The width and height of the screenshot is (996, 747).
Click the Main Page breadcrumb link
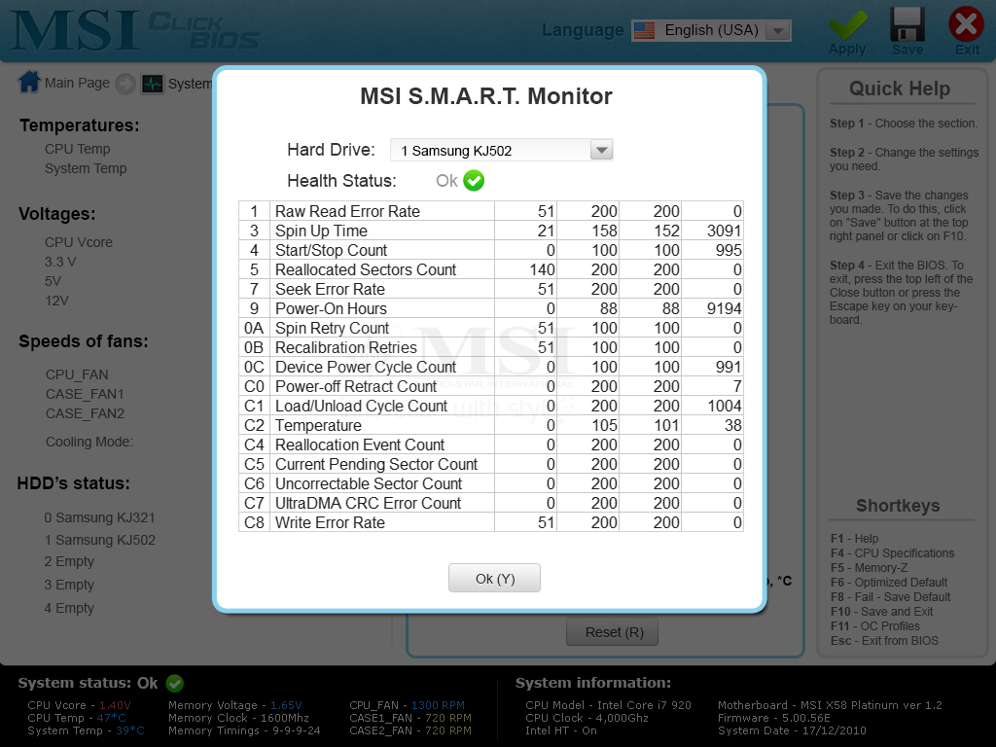(77, 84)
